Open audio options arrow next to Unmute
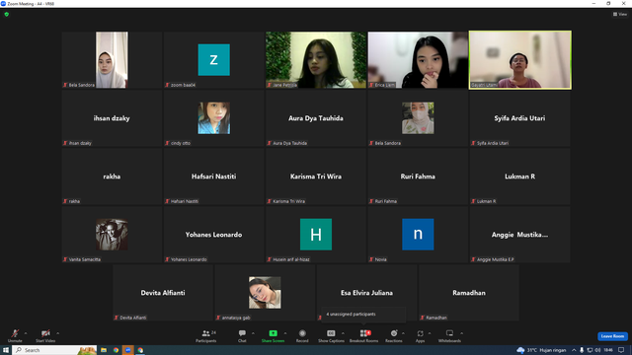The image size is (632, 355). coord(26,333)
